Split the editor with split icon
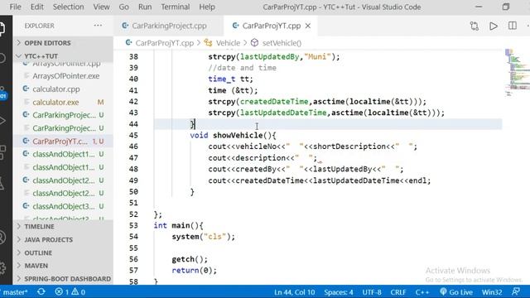This screenshot has width=530, height=298. (513, 26)
